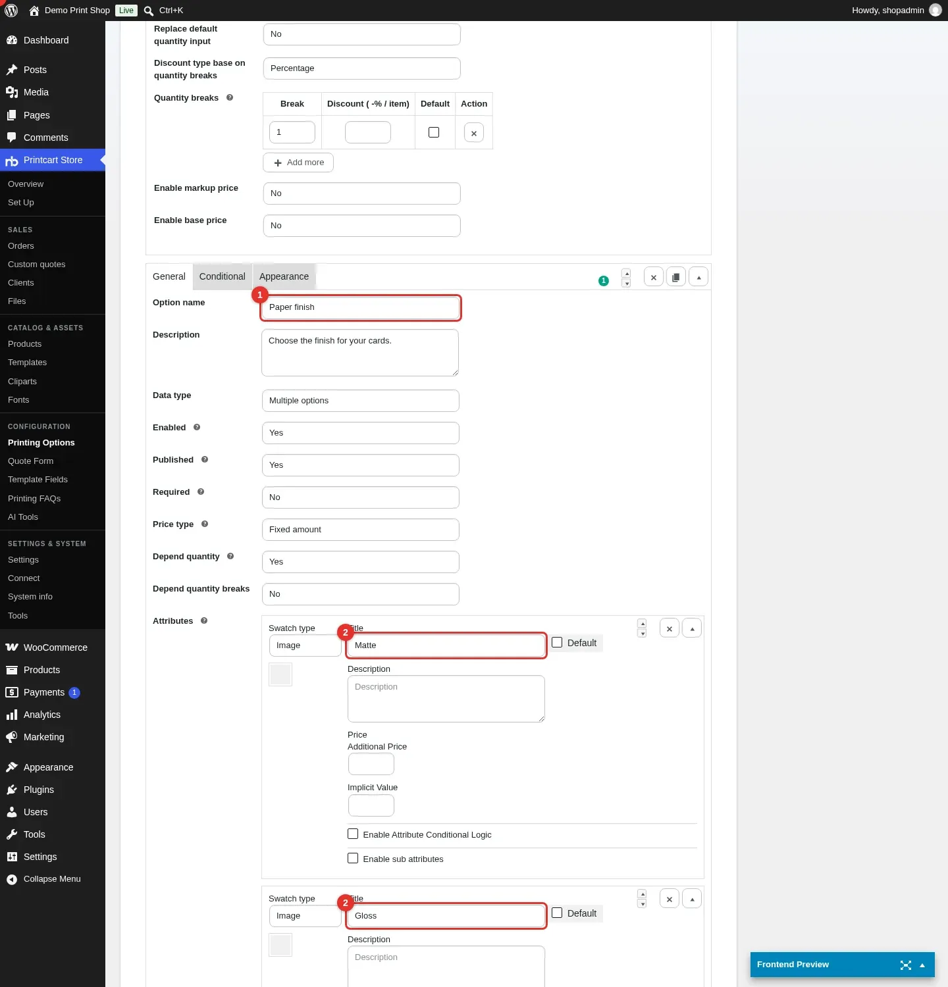Collapse the Paper finish option panel
Image resolution: width=948 pixels, height=987 pixels.
(x=698, y=278)
